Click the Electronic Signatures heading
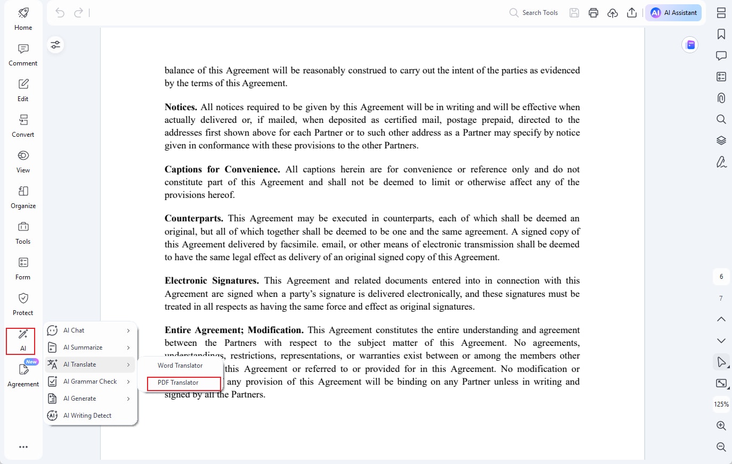 pyautogui.click(x=212, y=280)
